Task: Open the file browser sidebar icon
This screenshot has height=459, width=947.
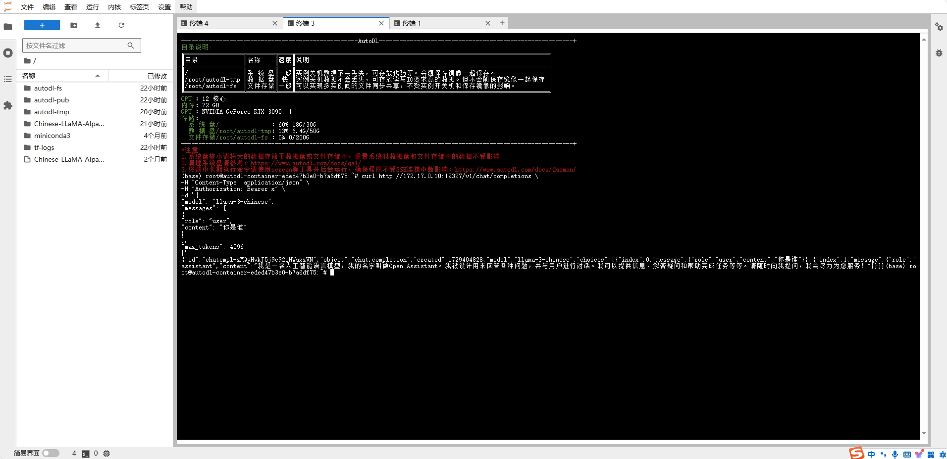Action: (x=8, y=27)
